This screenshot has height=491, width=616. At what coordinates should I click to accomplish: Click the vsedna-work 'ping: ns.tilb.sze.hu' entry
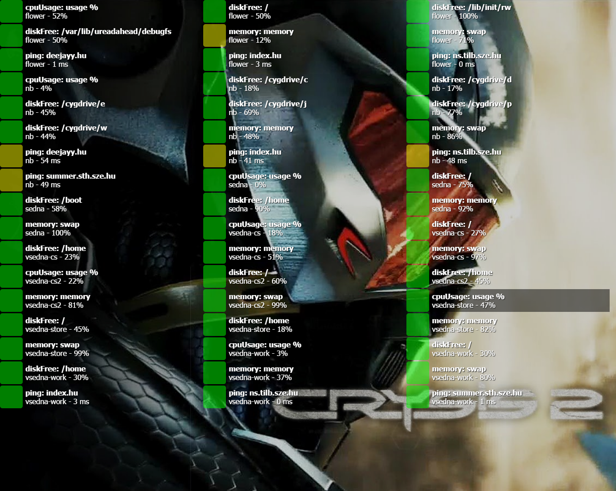click(x=305, y=397)
